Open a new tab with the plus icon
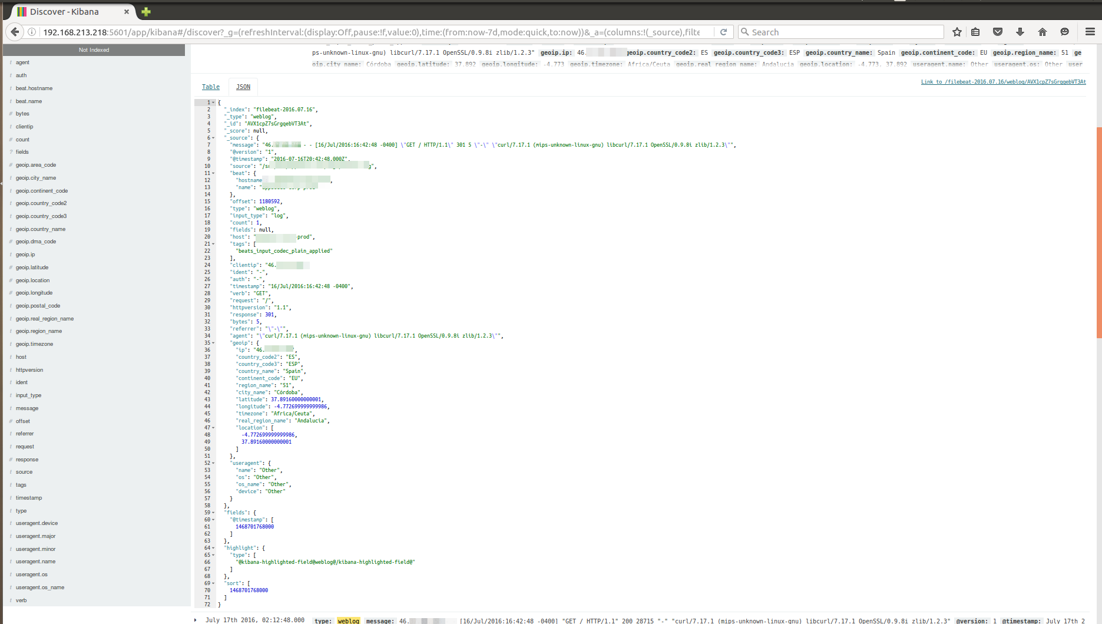 [146, 11]
